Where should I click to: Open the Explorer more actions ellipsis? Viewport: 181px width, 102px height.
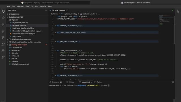point(46,10)
